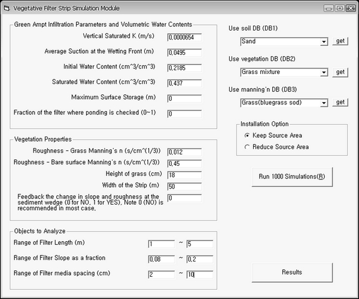Click the 'Width of the Strip (m)' label

click(130, 185)
